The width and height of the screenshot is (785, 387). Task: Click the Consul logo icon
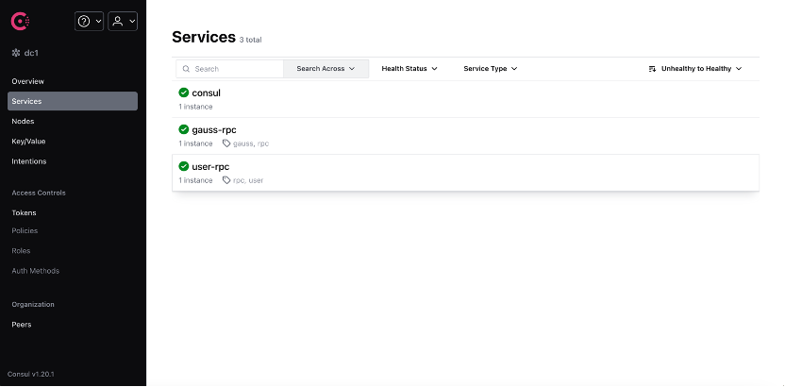tap(18, 21)
